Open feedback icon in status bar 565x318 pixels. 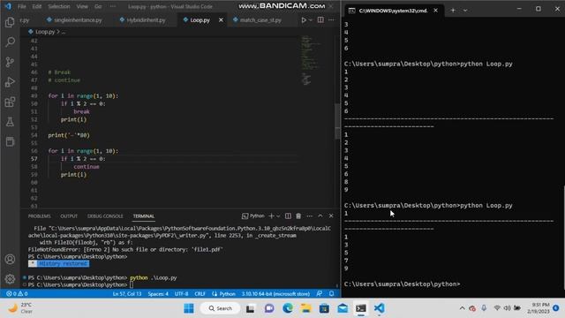click(320, 294)
